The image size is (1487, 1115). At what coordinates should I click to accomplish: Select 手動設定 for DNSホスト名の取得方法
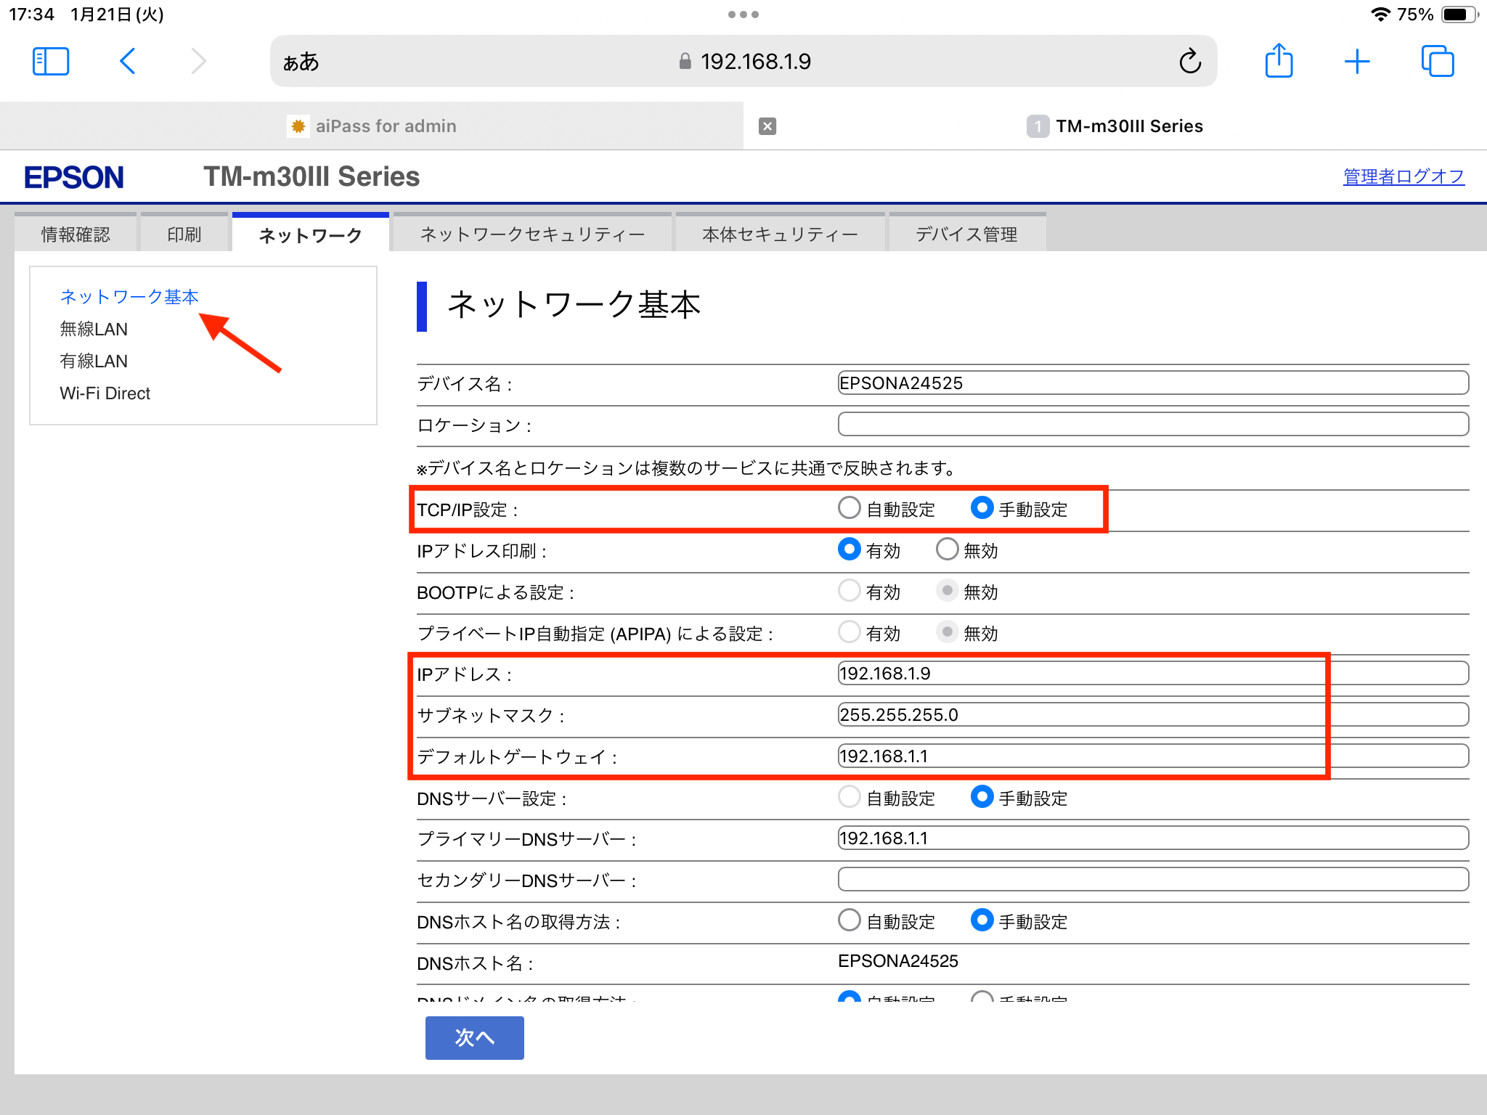(982, 920)
